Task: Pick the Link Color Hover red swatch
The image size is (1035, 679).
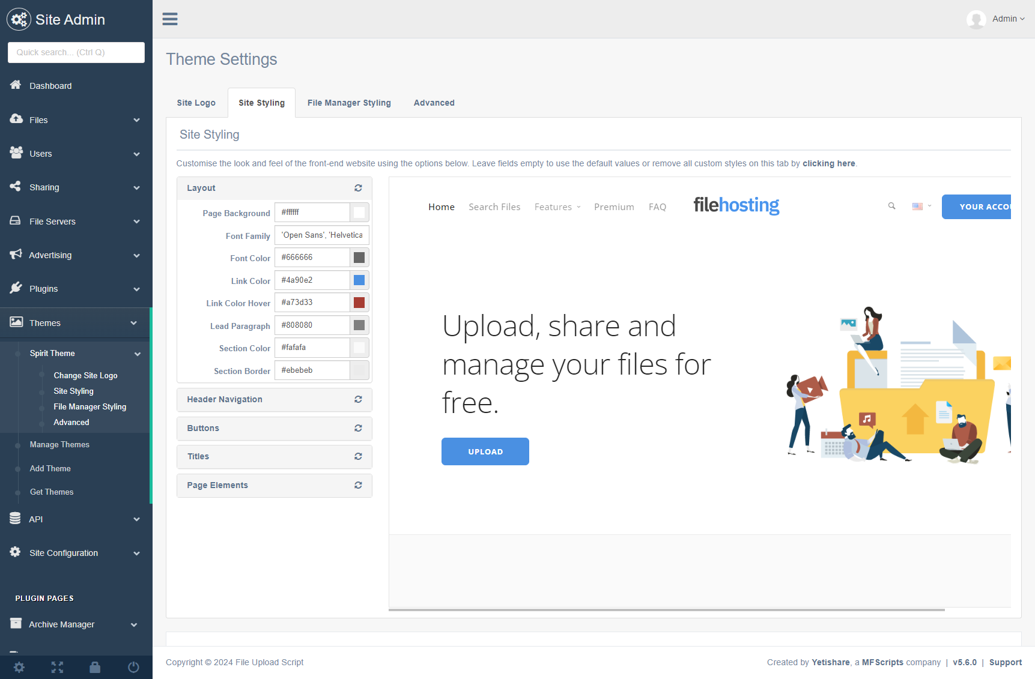Action: 359,303
